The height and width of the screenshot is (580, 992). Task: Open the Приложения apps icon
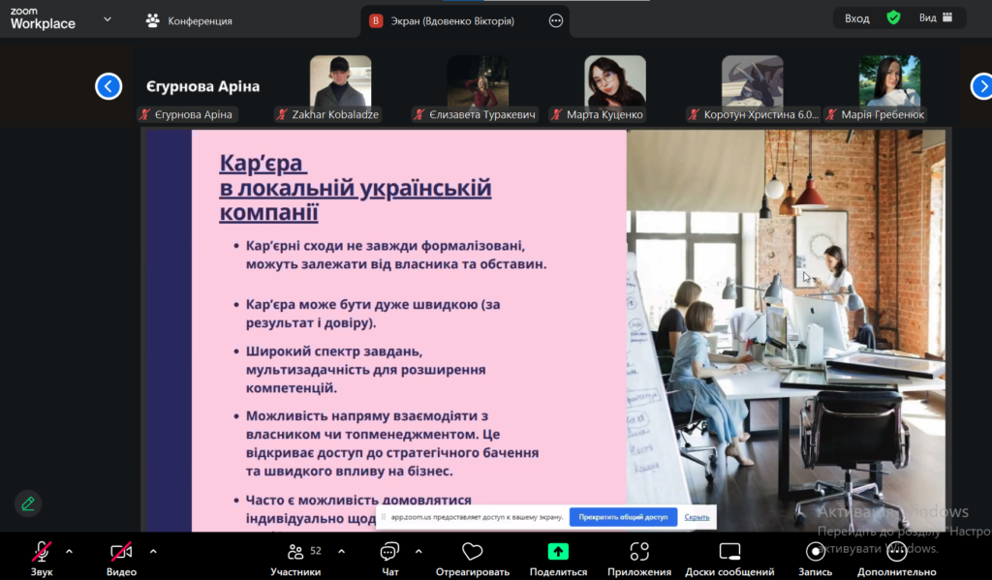click(x=638, y=553)
